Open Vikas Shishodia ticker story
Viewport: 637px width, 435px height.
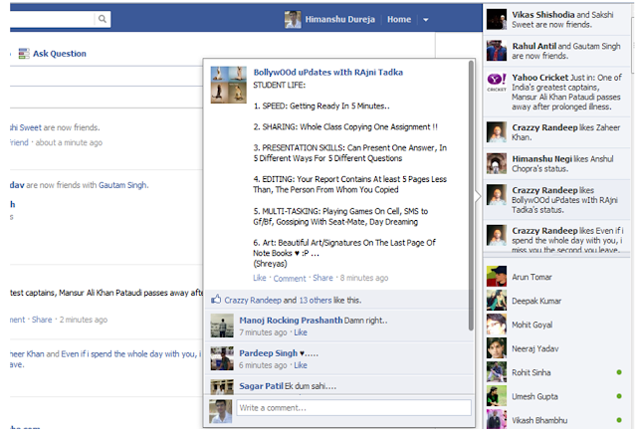coord(556,19)
